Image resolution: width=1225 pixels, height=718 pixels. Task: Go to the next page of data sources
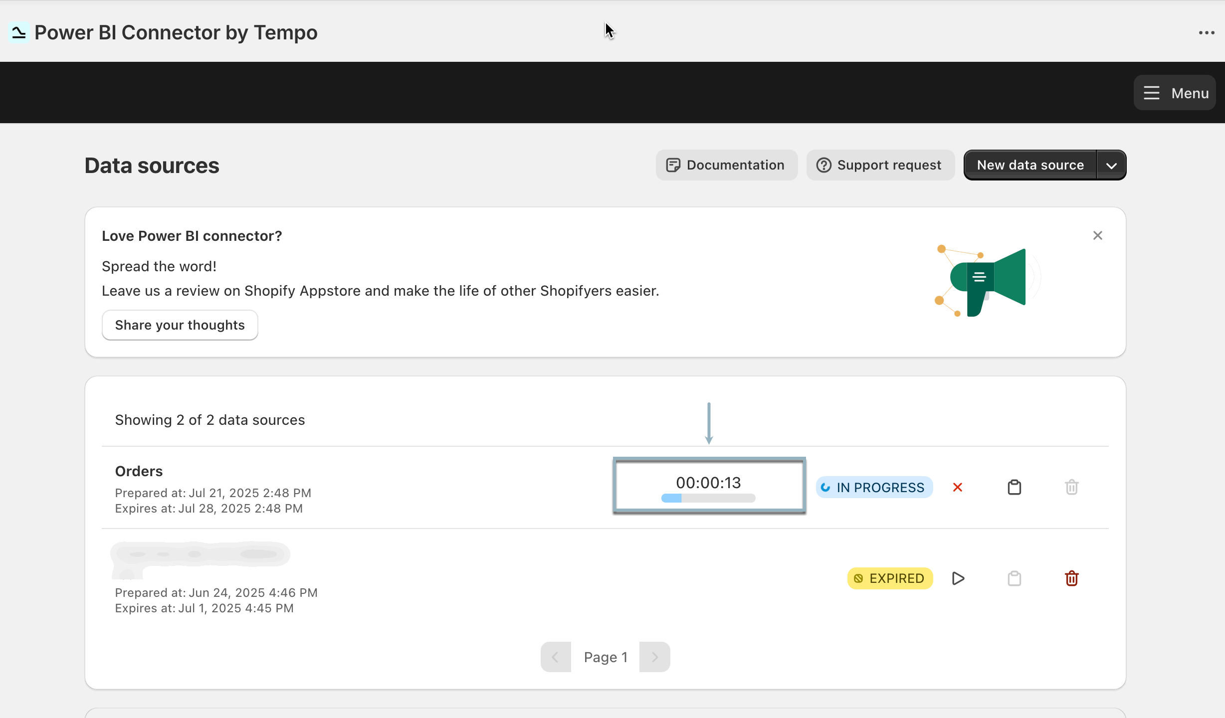[654, 657]
